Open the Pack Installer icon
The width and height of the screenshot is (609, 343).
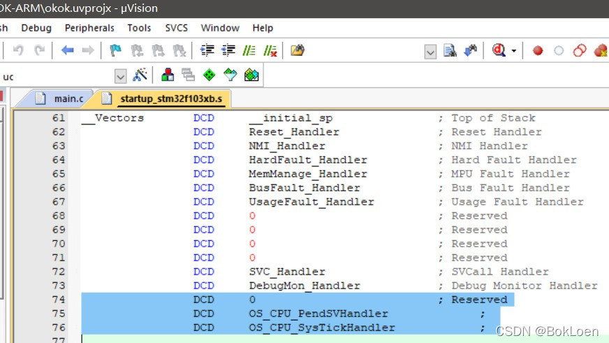251,75
